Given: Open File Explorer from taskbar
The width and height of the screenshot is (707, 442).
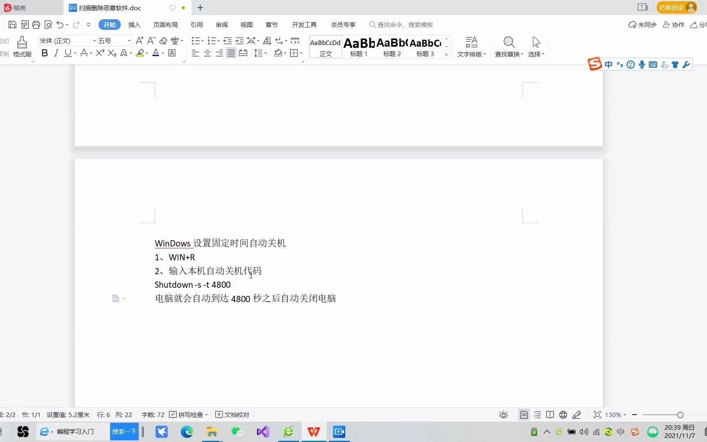Looking at the screenshot, I should pos(212,432).
